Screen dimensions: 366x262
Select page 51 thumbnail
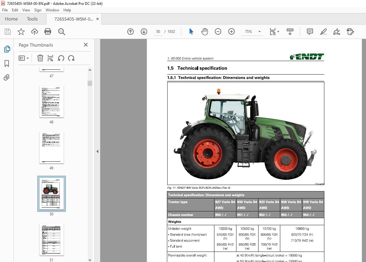tap(51, 240)
